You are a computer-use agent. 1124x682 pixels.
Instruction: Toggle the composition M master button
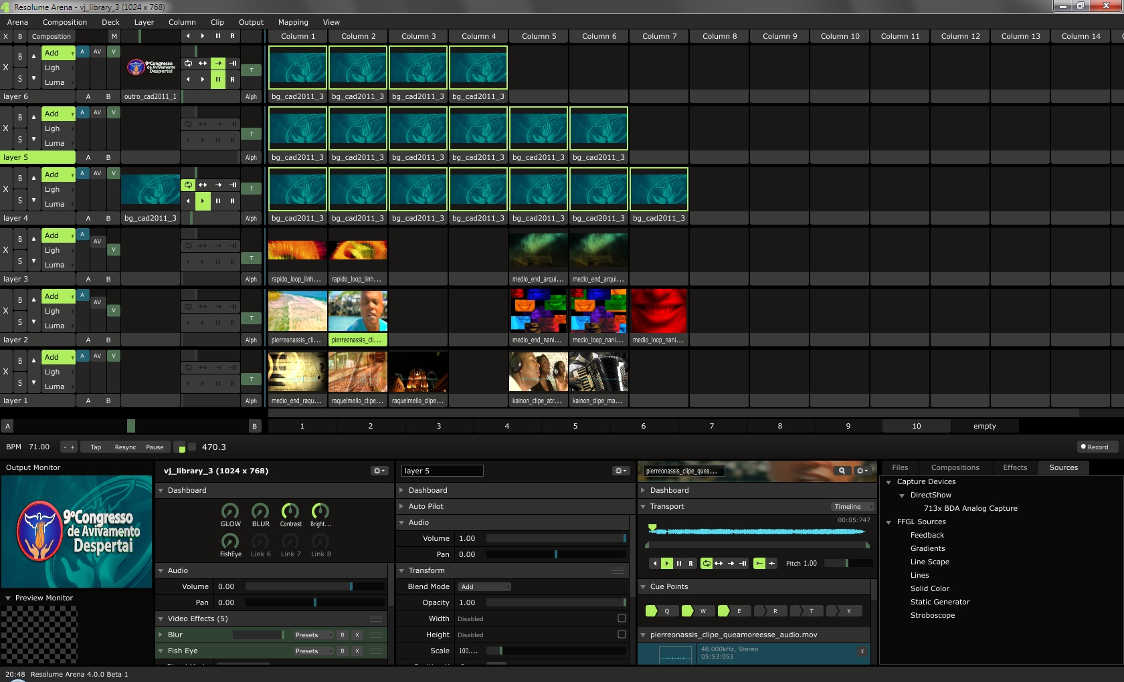(114, 36)
